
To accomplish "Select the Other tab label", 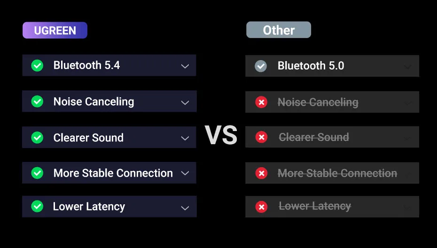I will tap(279, 30).
